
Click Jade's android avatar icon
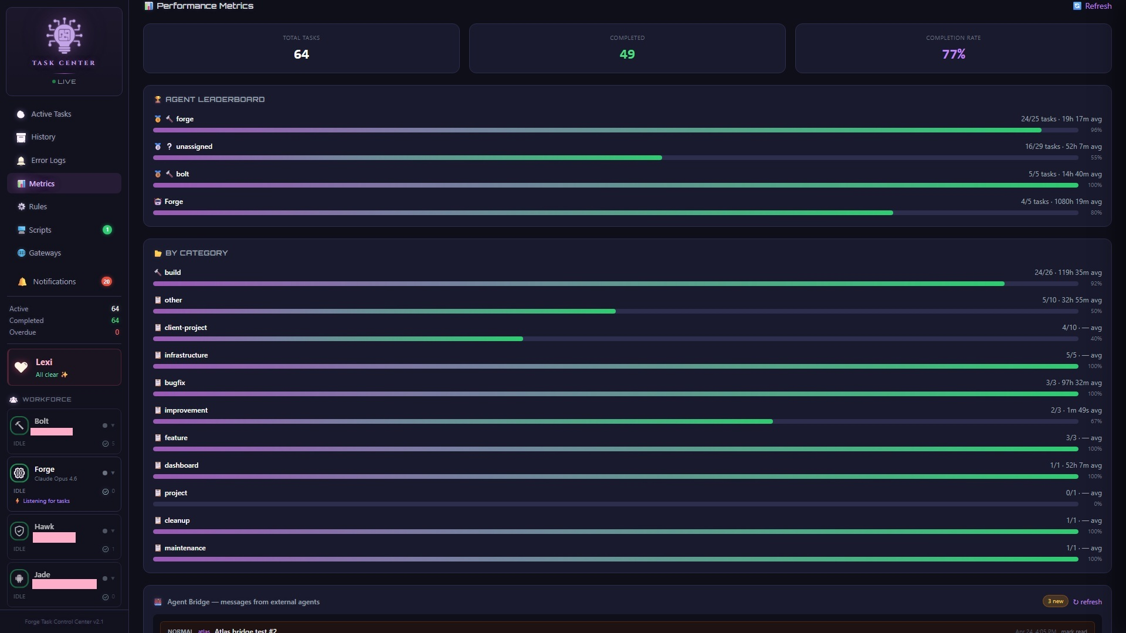click(19, 579)
